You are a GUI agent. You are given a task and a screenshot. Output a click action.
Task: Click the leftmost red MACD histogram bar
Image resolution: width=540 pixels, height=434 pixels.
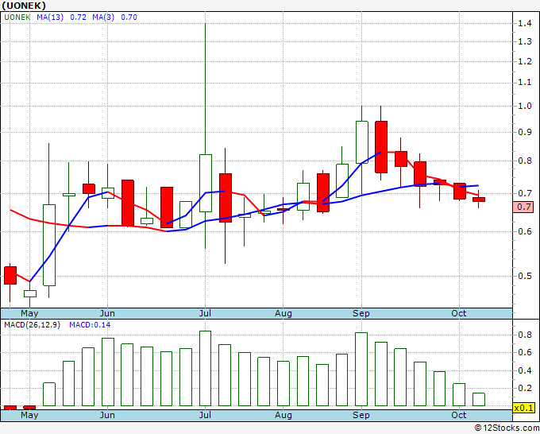click(10, 407)
